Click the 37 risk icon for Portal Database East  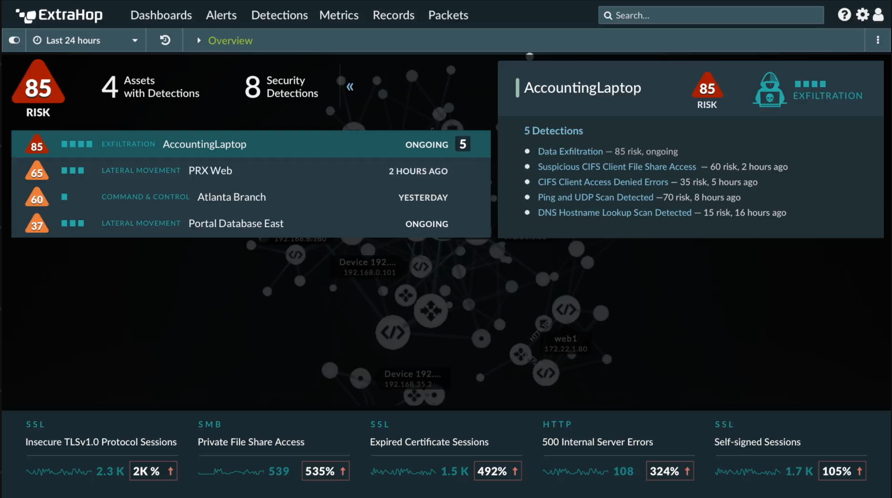pos(37,224)
